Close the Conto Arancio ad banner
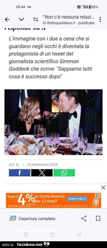The height and width of the screenshot is (248, 107). coord(103,188)
